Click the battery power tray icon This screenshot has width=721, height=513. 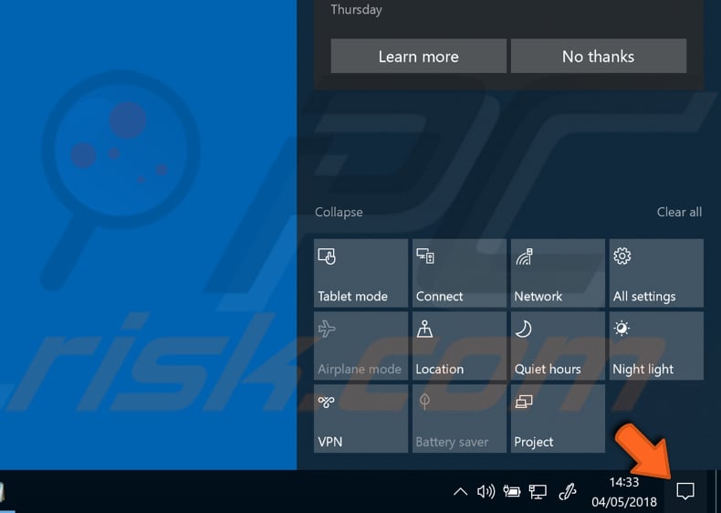coord(511,492)
